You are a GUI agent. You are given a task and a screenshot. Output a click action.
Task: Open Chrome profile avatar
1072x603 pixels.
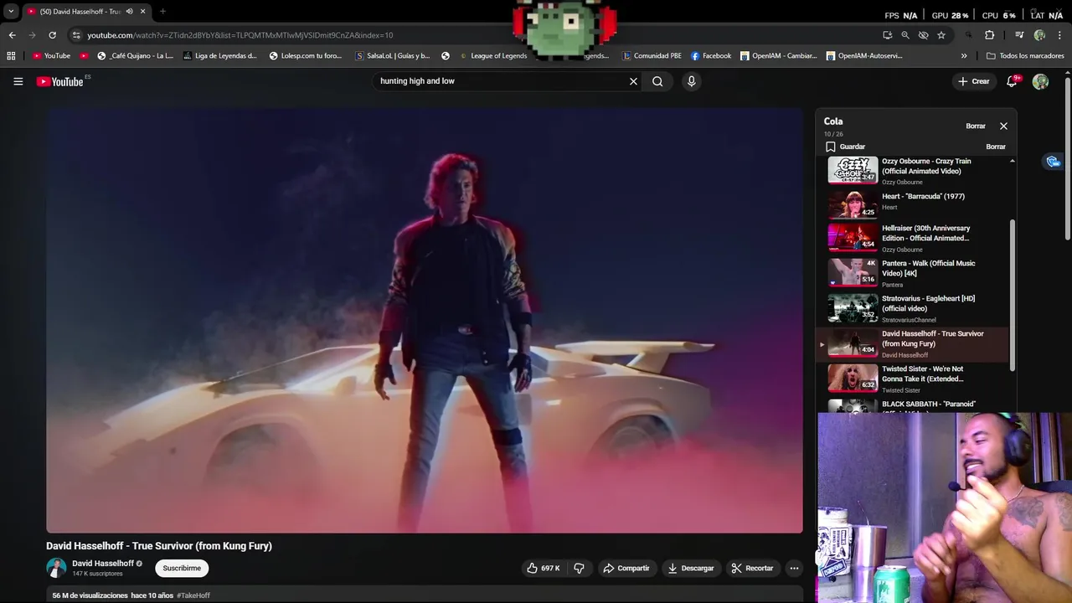(x=1039, y=35)
